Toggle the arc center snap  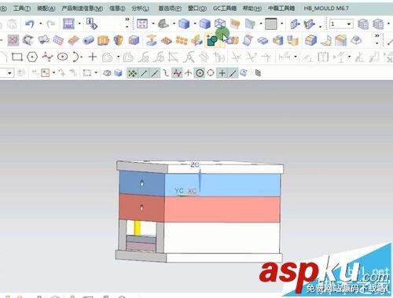tap(200, 73)
